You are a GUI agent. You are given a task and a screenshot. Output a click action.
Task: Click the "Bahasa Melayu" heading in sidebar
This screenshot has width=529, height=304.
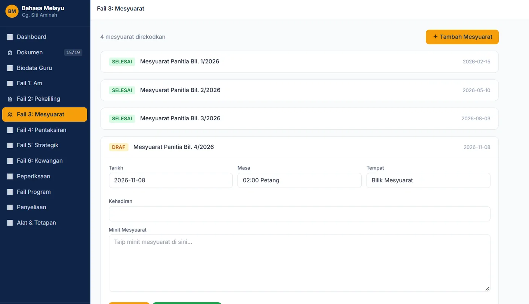(43, 8)
